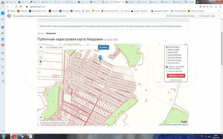Image resolution: width=223 pixels, height=139 pixels.
Task: Dismiss the passive mode notification bar
Action: [220, 16]
